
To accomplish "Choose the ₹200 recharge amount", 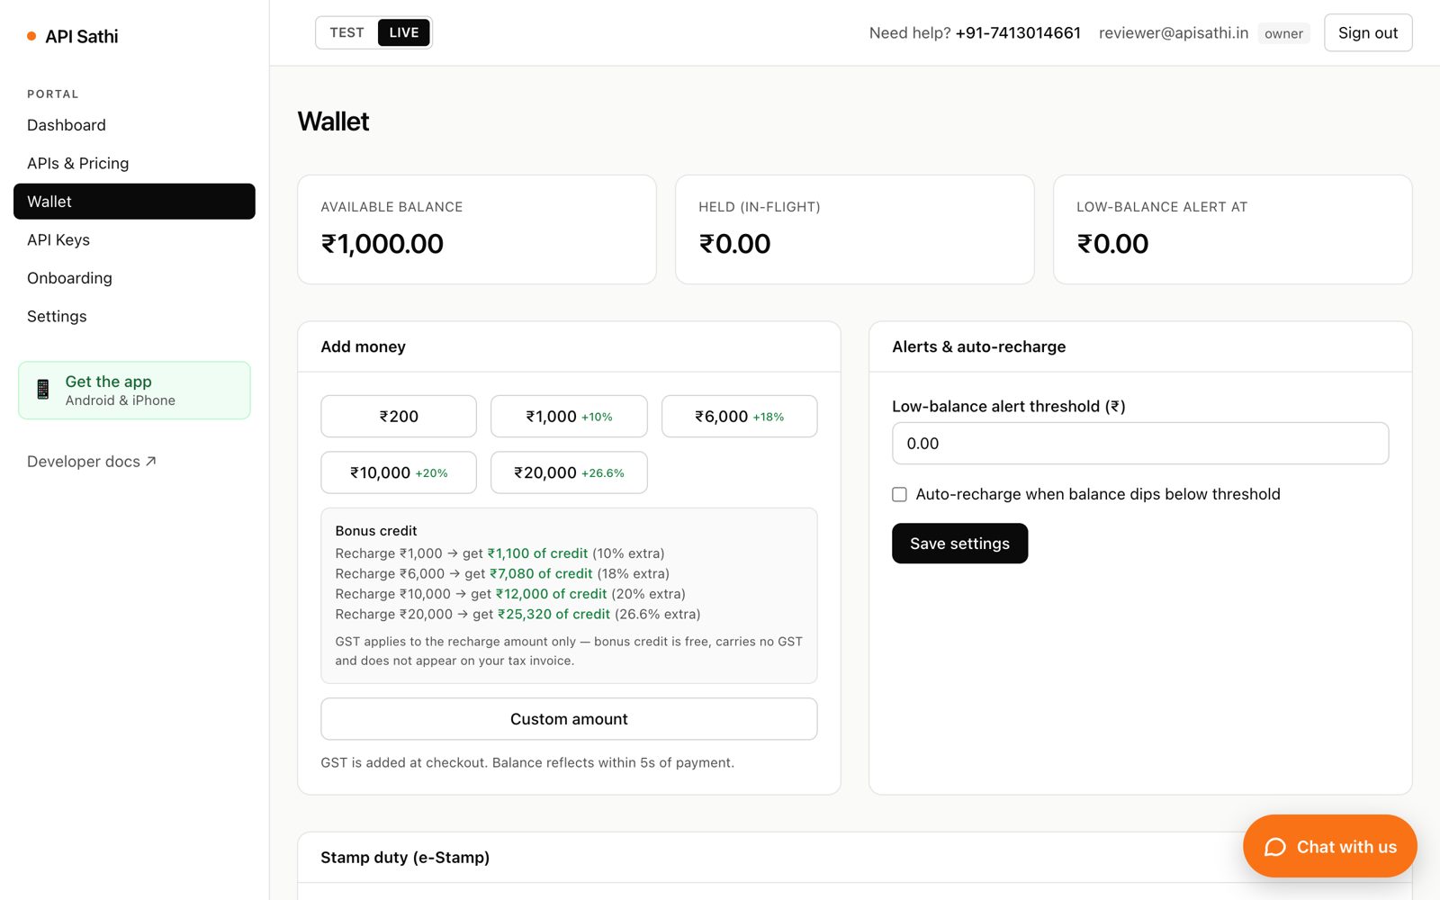I will pos(399,417).
